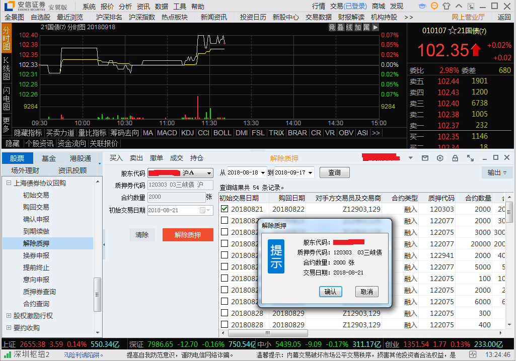Check the first 20180828 row checkbox
Image resolution: width=524 pixels, height=361 pixels.
(x=224, y=313)
